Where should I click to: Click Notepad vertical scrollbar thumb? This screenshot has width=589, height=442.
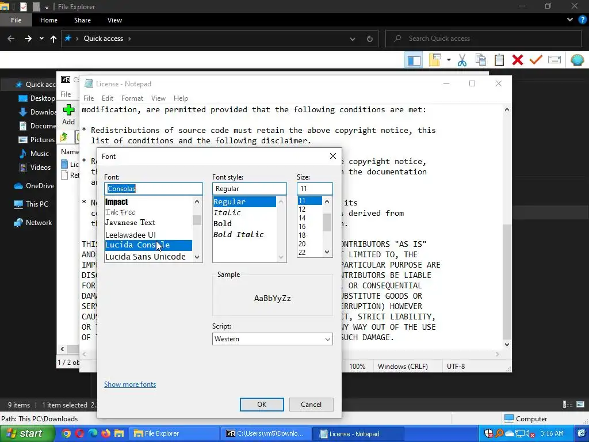coord(507,282)
